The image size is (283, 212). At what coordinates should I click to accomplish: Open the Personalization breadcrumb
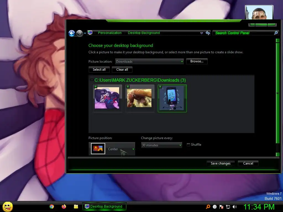pos(110,33)
